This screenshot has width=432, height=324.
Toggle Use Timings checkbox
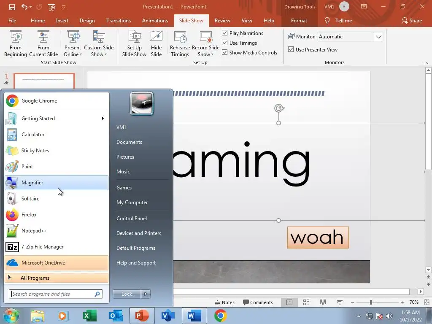[224, 43]
